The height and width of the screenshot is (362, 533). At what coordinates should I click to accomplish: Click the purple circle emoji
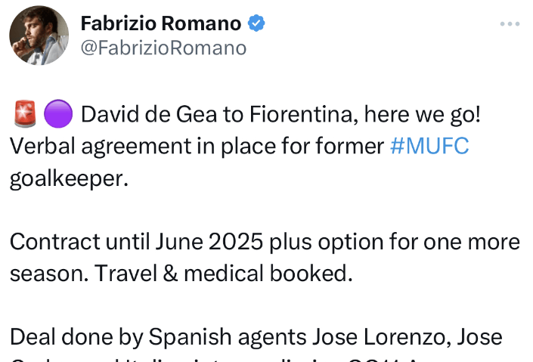click(x=58, y=114)
